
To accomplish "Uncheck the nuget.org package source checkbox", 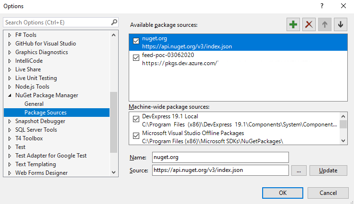I will 136,41.
